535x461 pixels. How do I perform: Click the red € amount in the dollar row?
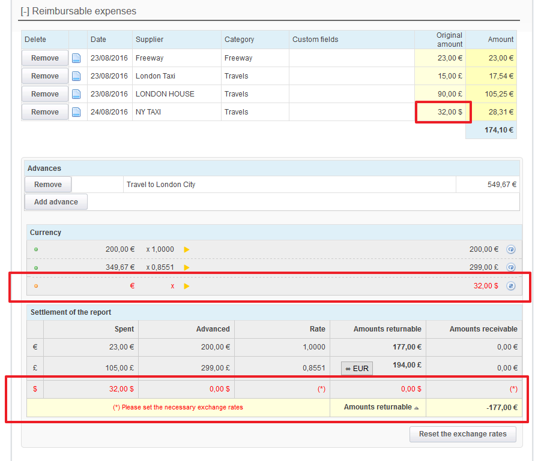pos(132,286)
